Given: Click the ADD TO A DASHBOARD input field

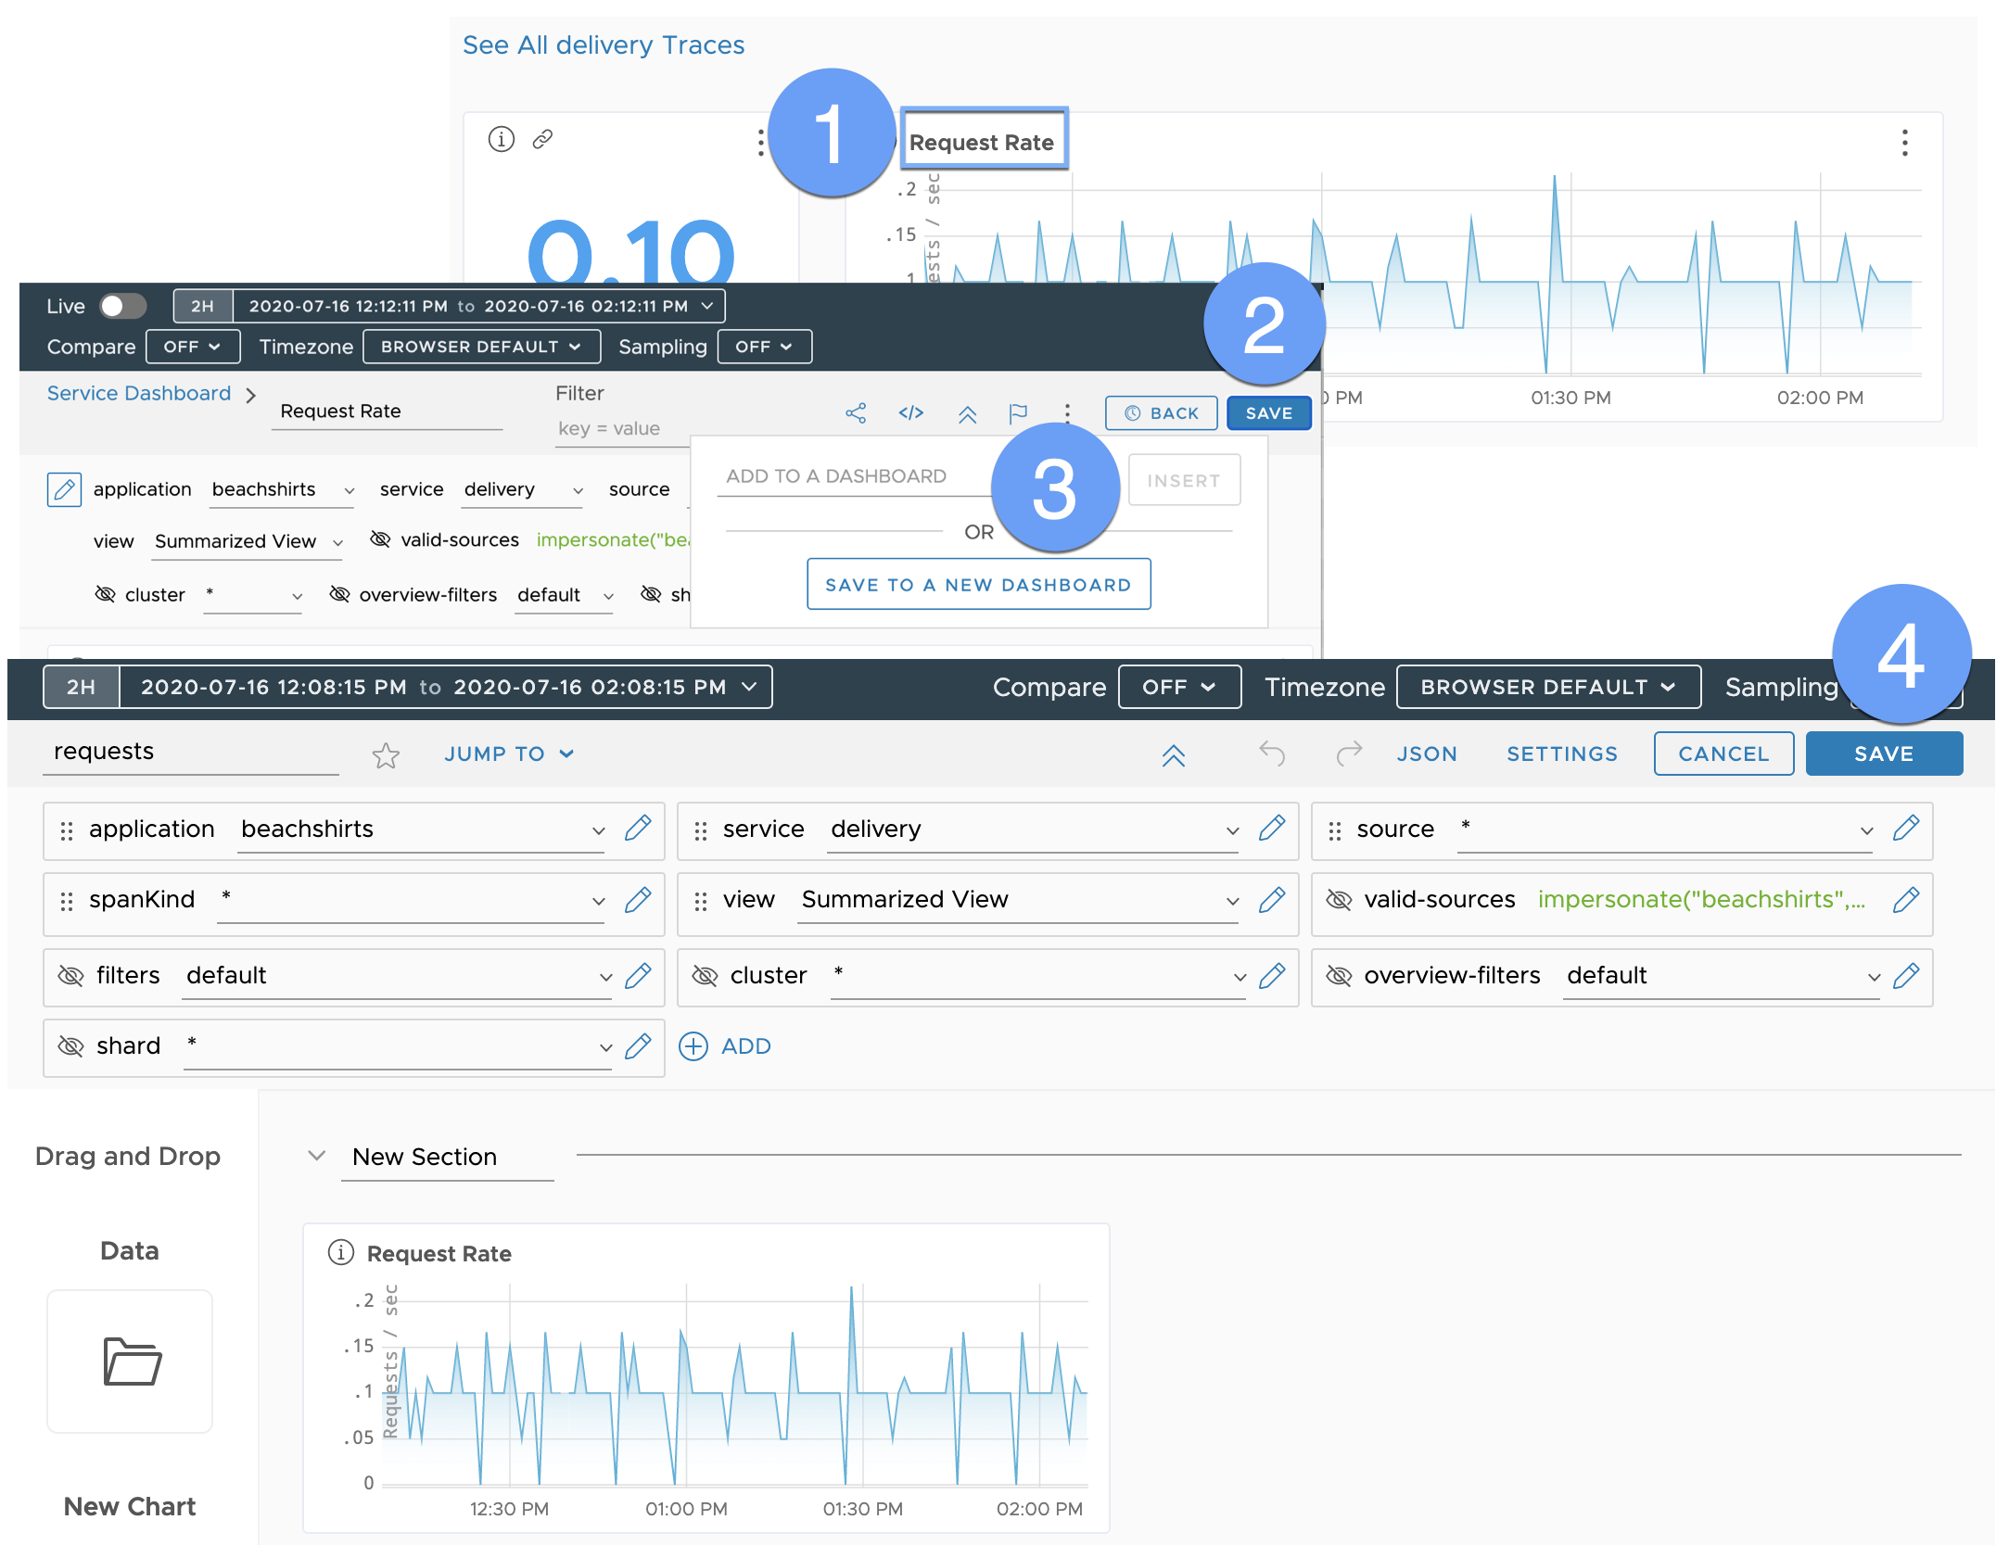Looking at the screenshot, I should tap(853, 476).
